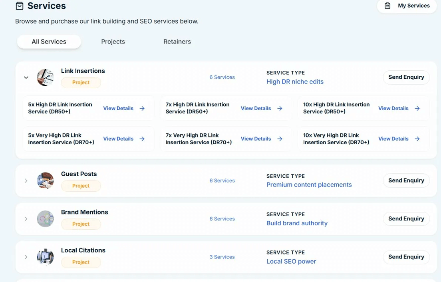Expand the Local Citations section
The height and width of the screenshot is (282, 441).
26,257
